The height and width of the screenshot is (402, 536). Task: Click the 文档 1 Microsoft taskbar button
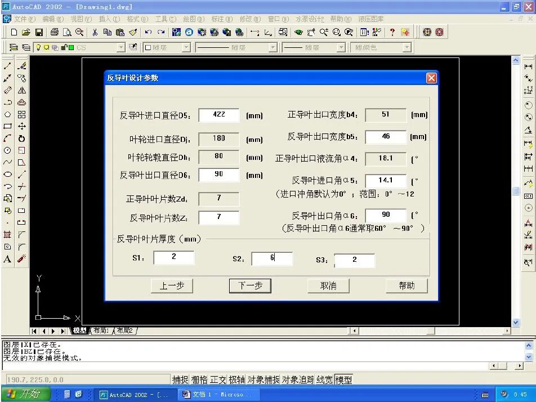[218, 395]
